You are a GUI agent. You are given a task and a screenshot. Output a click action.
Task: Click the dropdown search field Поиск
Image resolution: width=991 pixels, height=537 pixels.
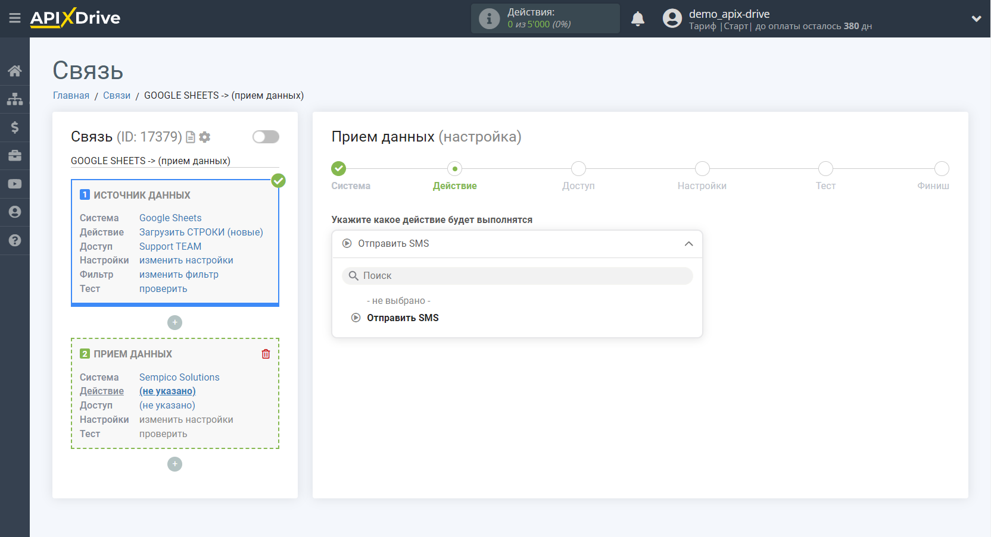tap(517, 275)
